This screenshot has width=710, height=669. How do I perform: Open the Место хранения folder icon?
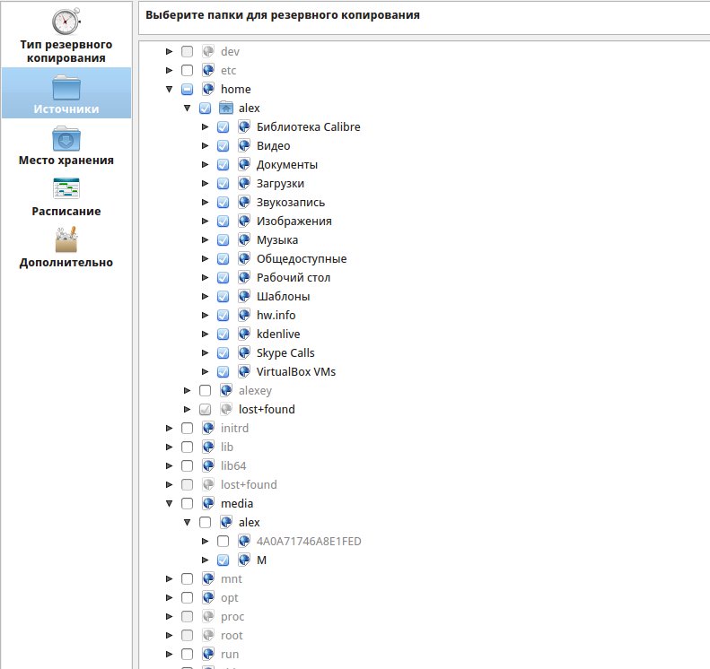pos(66,138)
